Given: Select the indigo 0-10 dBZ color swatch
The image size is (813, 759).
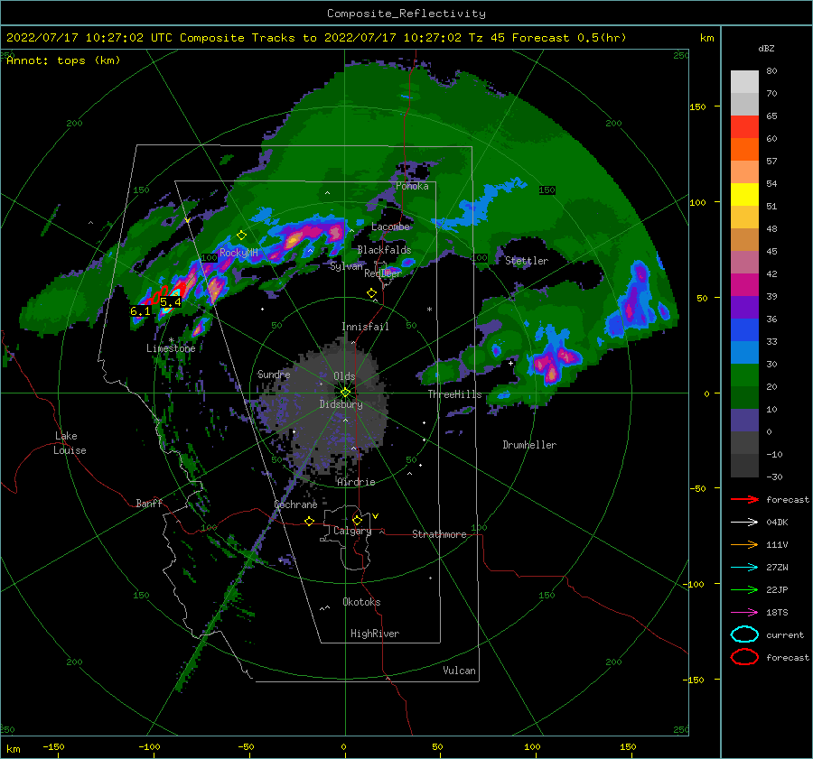Looking at the screenshot, I should pyautogui.click(x=744, y=421).
